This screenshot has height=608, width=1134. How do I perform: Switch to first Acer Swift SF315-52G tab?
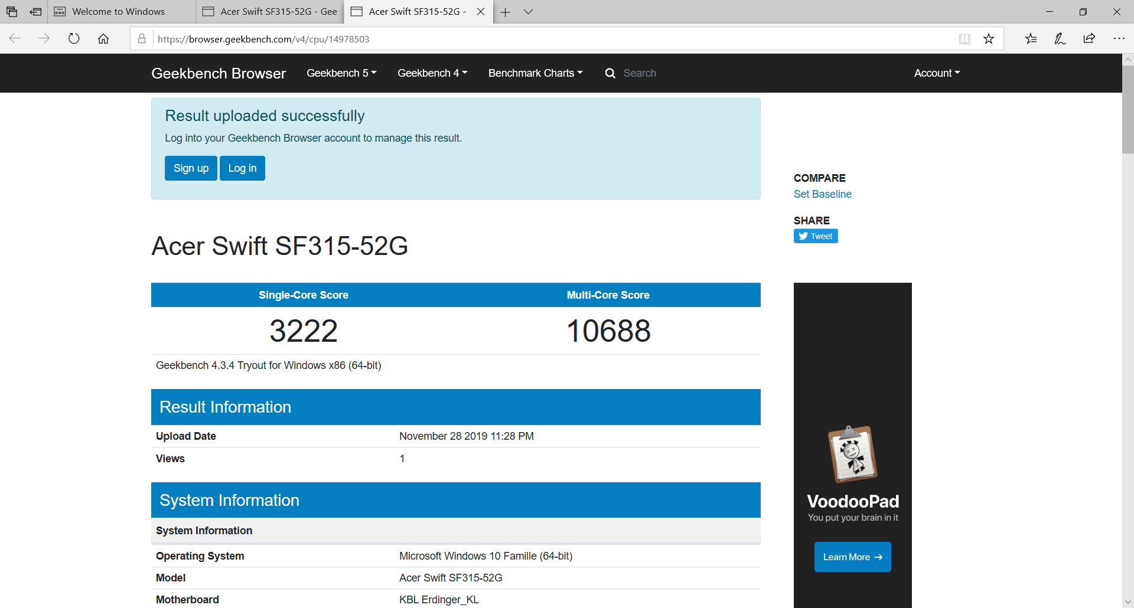coord(270,12)
